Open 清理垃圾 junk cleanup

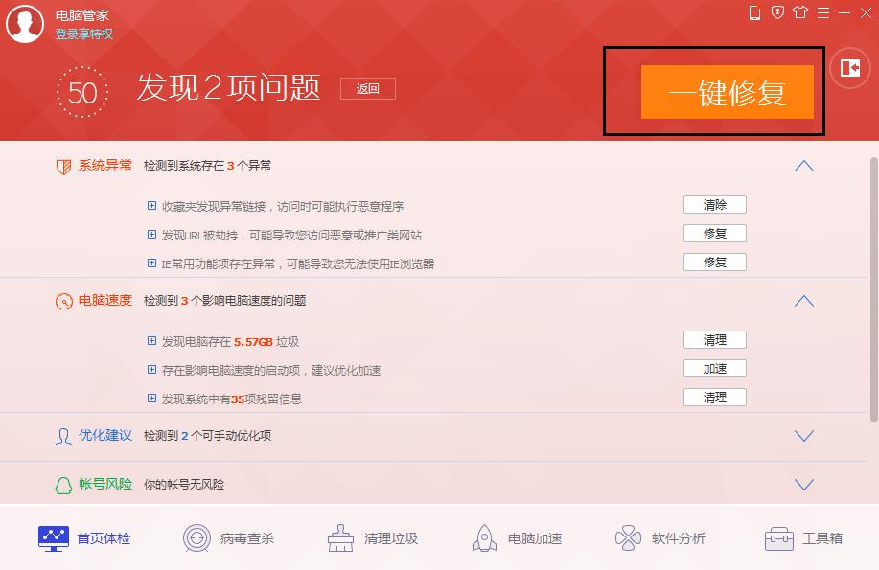click(x=373, y=538)
